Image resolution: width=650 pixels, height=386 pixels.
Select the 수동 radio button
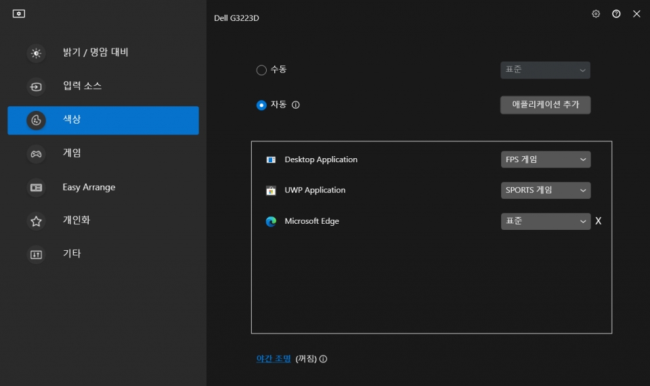pos(261,70)
